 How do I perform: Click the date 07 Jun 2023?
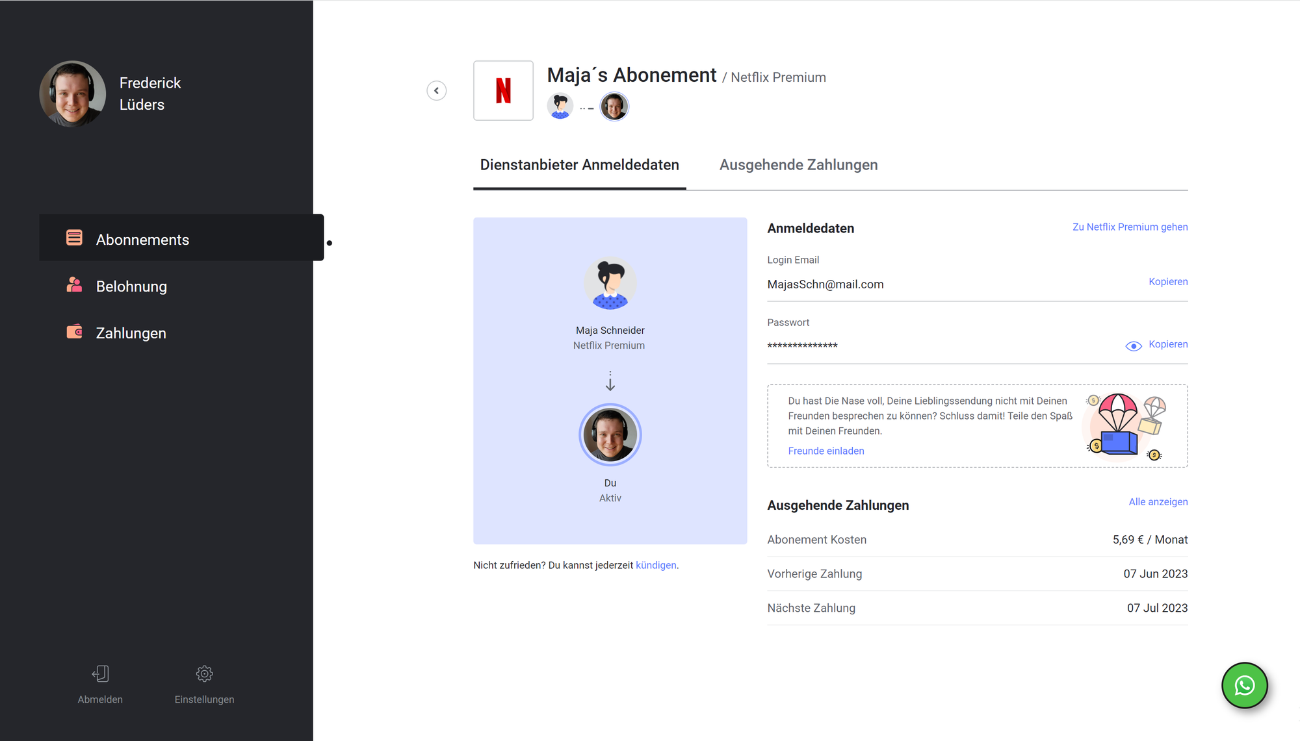click(x=1155, y=574)
